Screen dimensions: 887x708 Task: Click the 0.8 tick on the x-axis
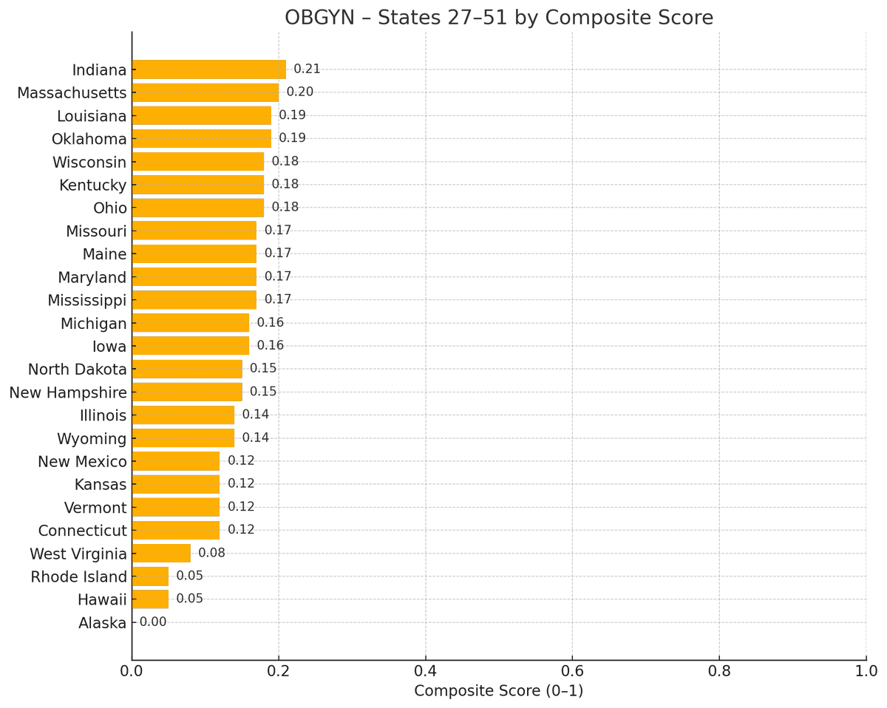click(x=719, y=671)
